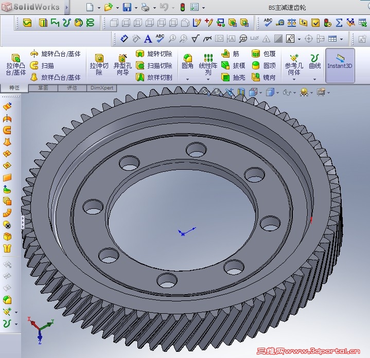Select Swept Cut (扫描切除)
This screenshot has height=358, width=370.
(x=154, y=65)
